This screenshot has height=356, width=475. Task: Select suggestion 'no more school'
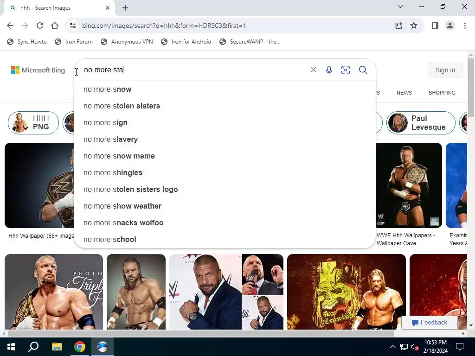click(x=225, y=239)
